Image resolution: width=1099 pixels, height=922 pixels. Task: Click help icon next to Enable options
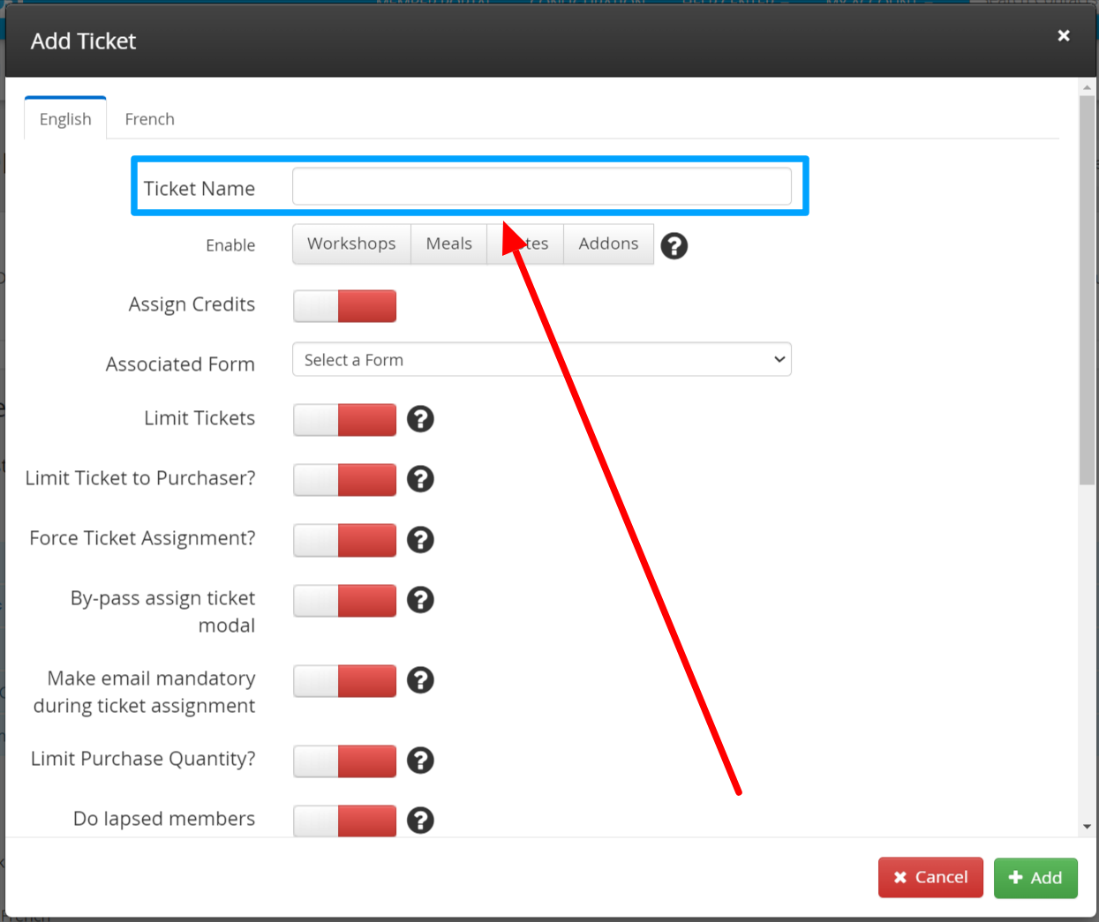click(x=674, y=246)
